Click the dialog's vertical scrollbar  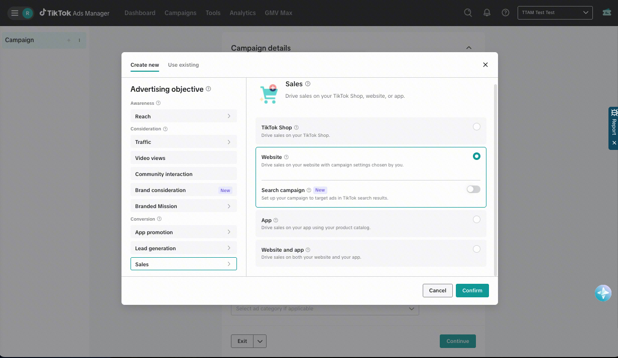496,180
